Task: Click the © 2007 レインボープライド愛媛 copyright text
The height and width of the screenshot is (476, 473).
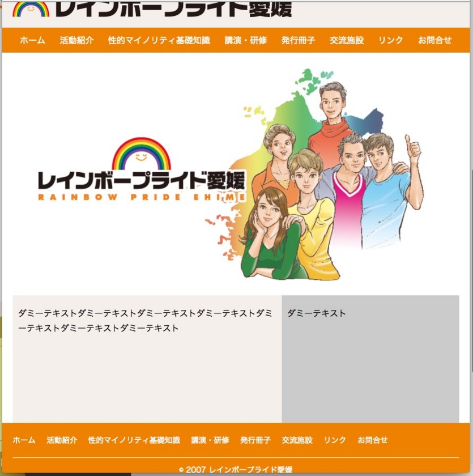Action: click(236, 469)
